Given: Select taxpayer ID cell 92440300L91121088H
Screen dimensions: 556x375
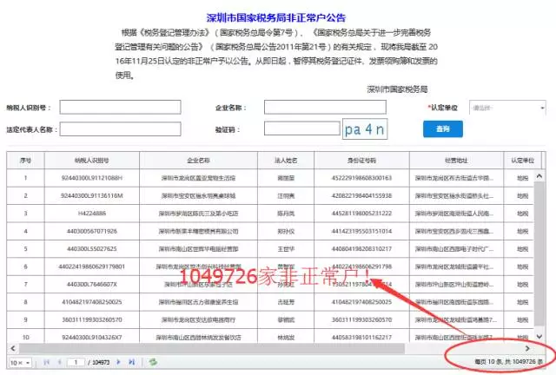Looking at the screenshot, I should pyautogui.click(x=92, y=178).
